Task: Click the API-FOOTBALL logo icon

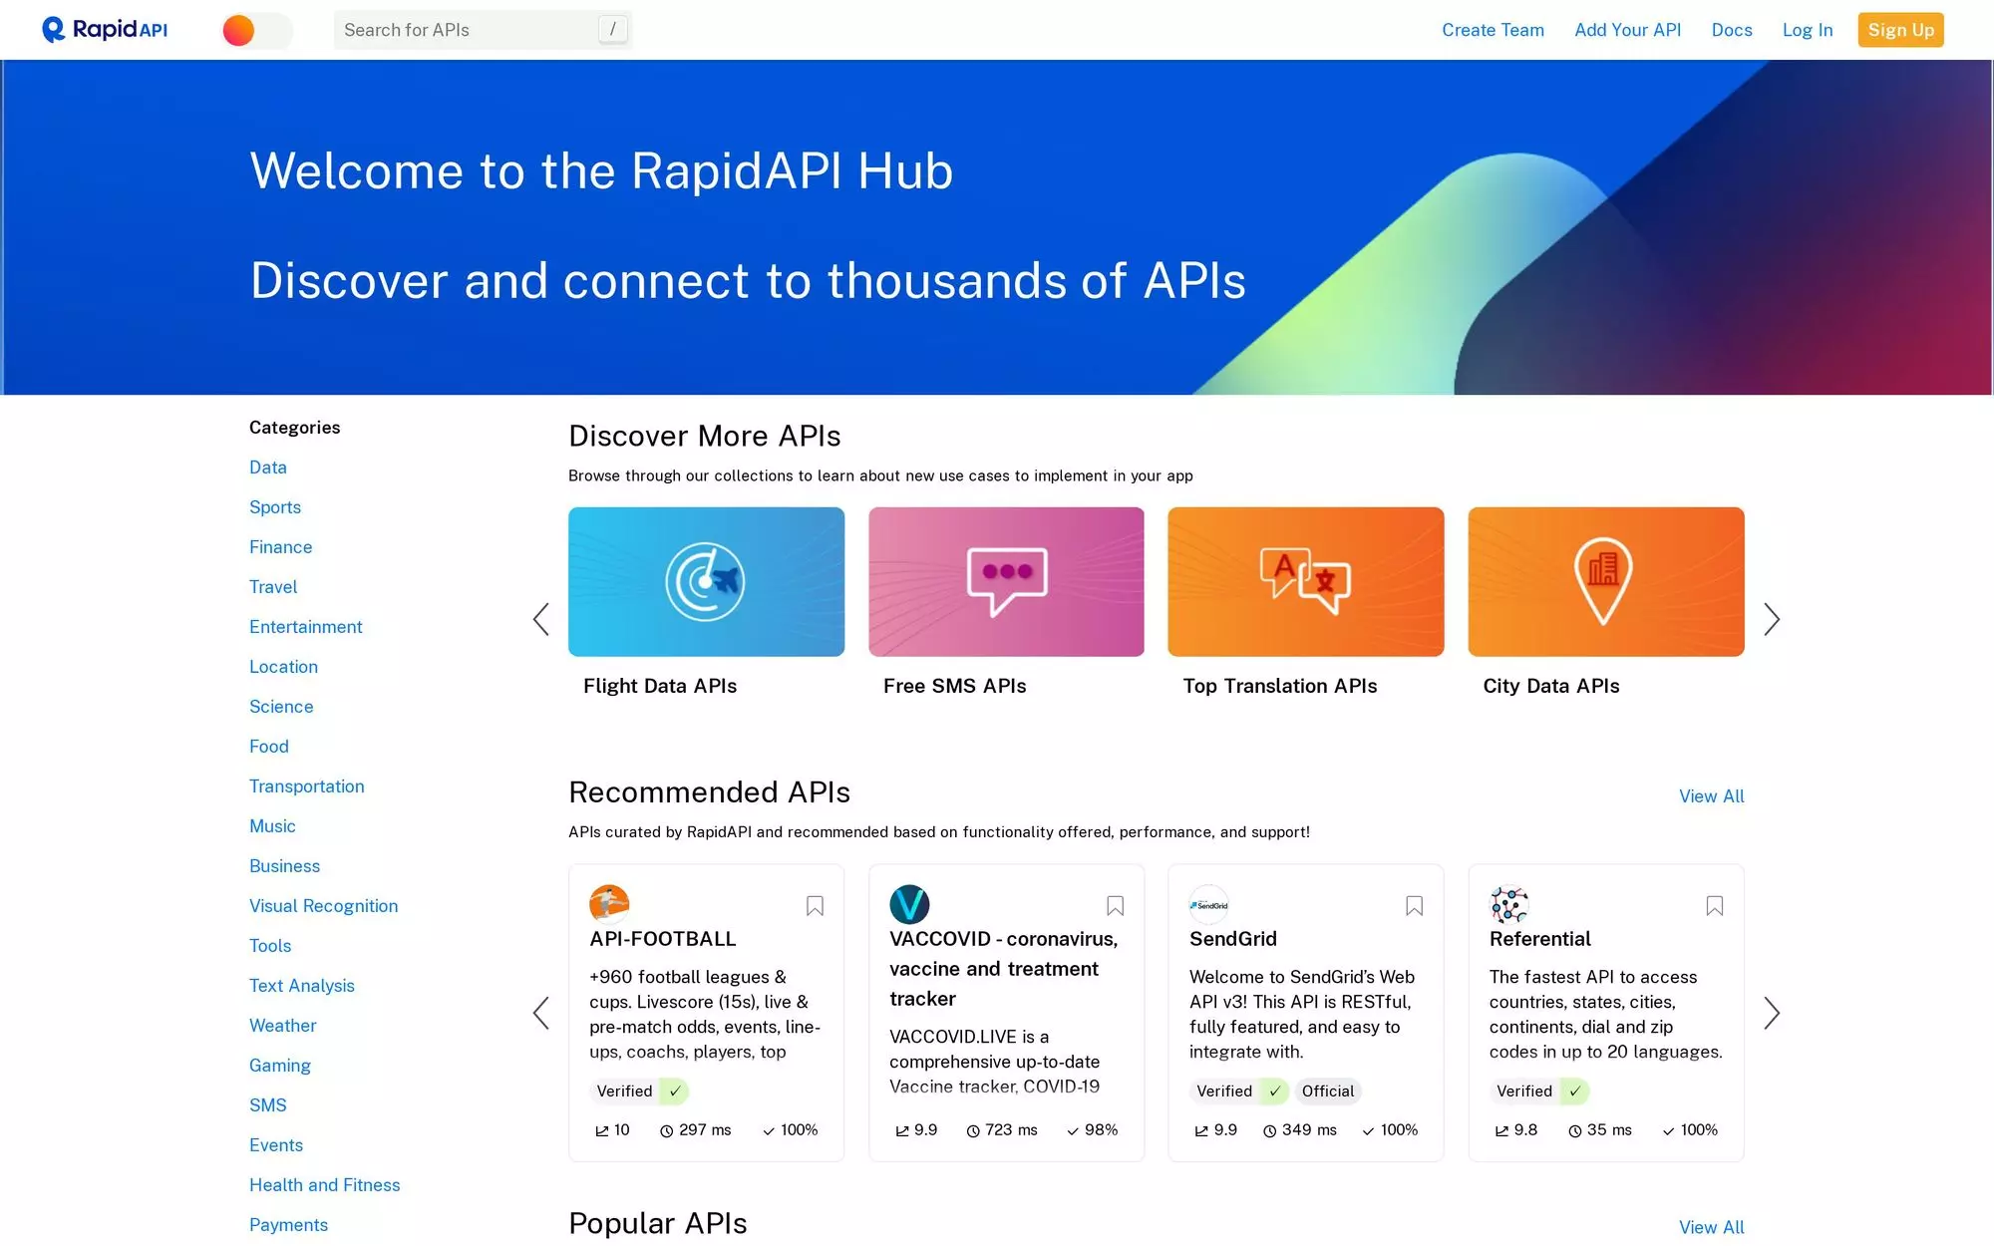Action: point(609,904)
